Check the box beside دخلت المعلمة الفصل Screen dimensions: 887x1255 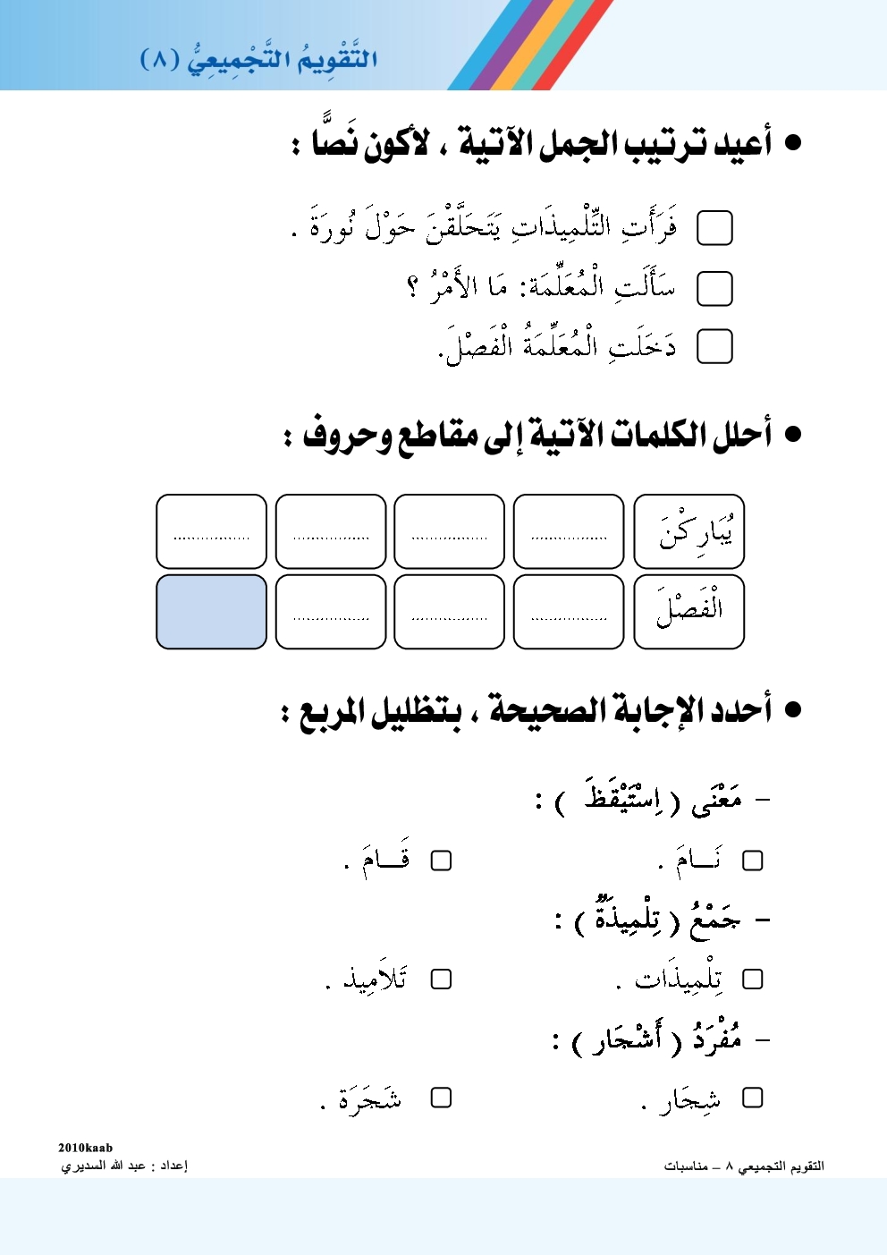pyautogui.click(x=714, y=346)
